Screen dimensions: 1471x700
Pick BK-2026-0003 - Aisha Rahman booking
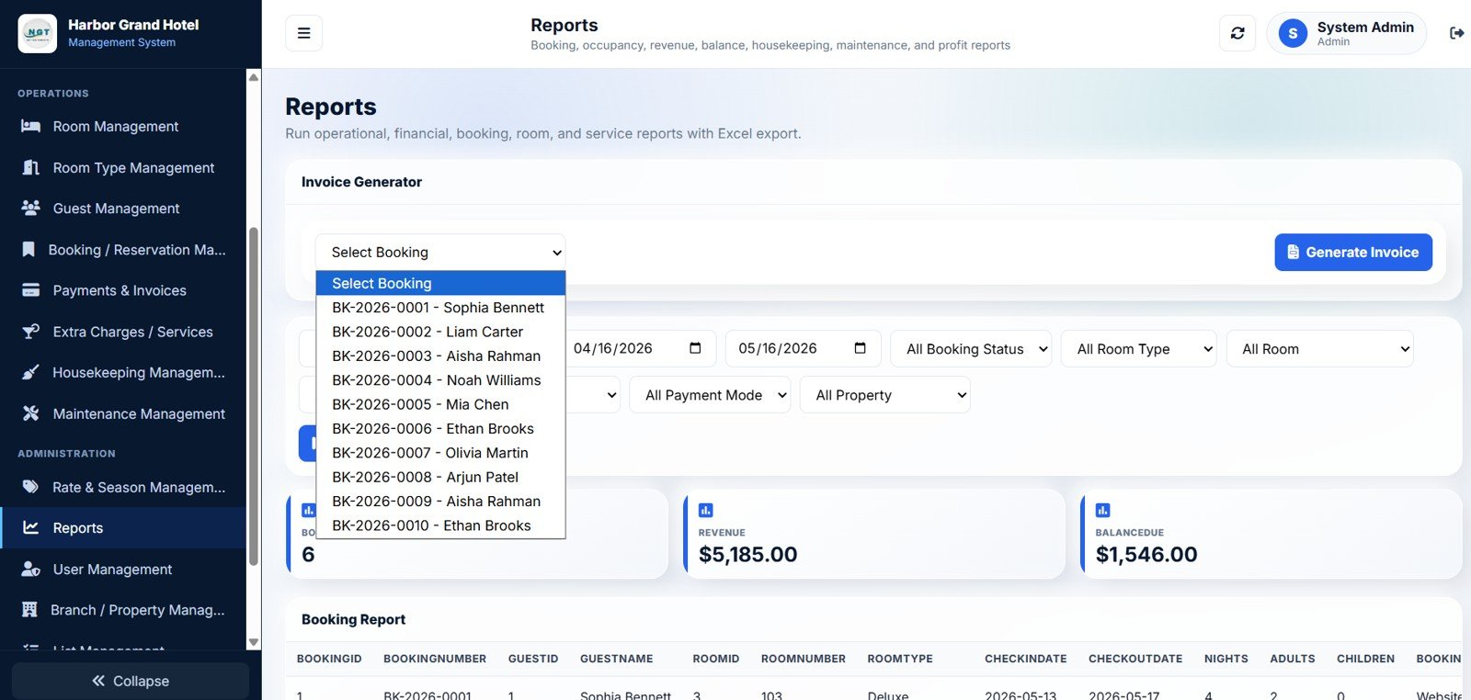(x=440, y=356)
